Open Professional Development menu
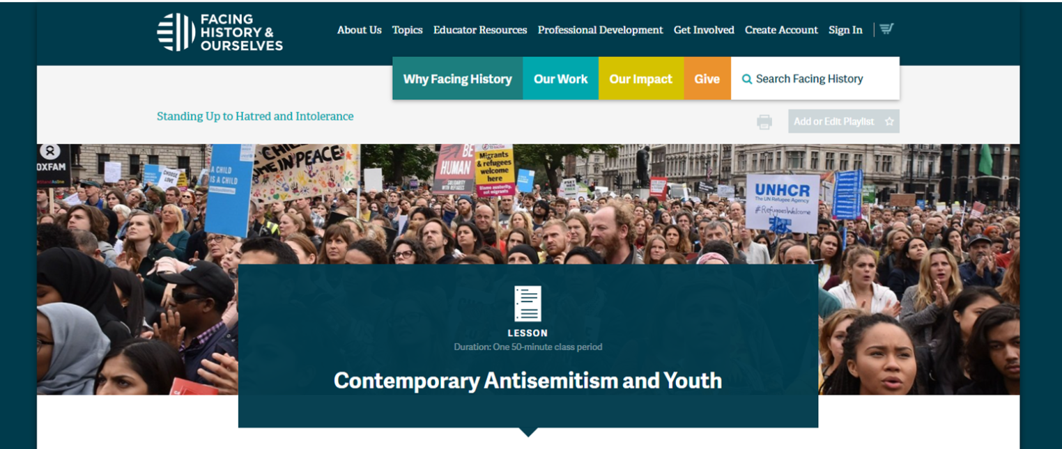The height and width of the screenshot is (449, 1062). tap(601, 30)
